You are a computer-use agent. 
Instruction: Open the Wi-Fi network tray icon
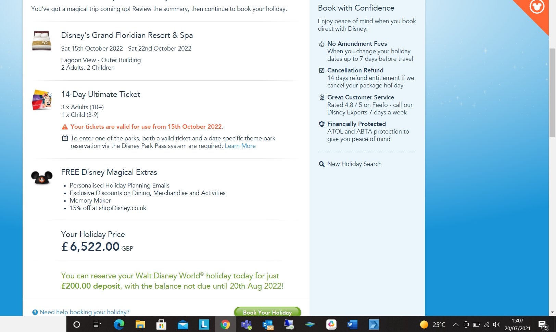pyautogui.click(x=487, y=324)
